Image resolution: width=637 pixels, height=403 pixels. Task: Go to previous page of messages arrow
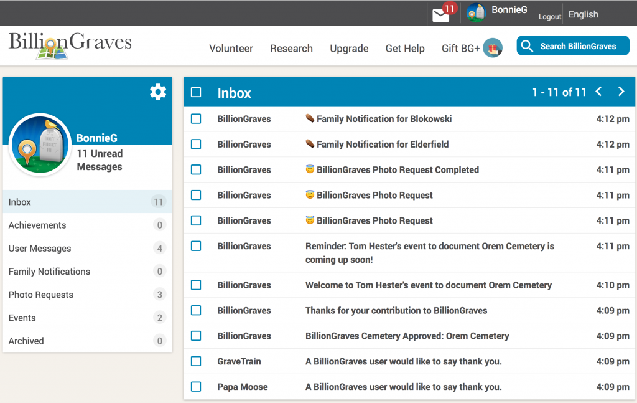click(x=598, y=92)
